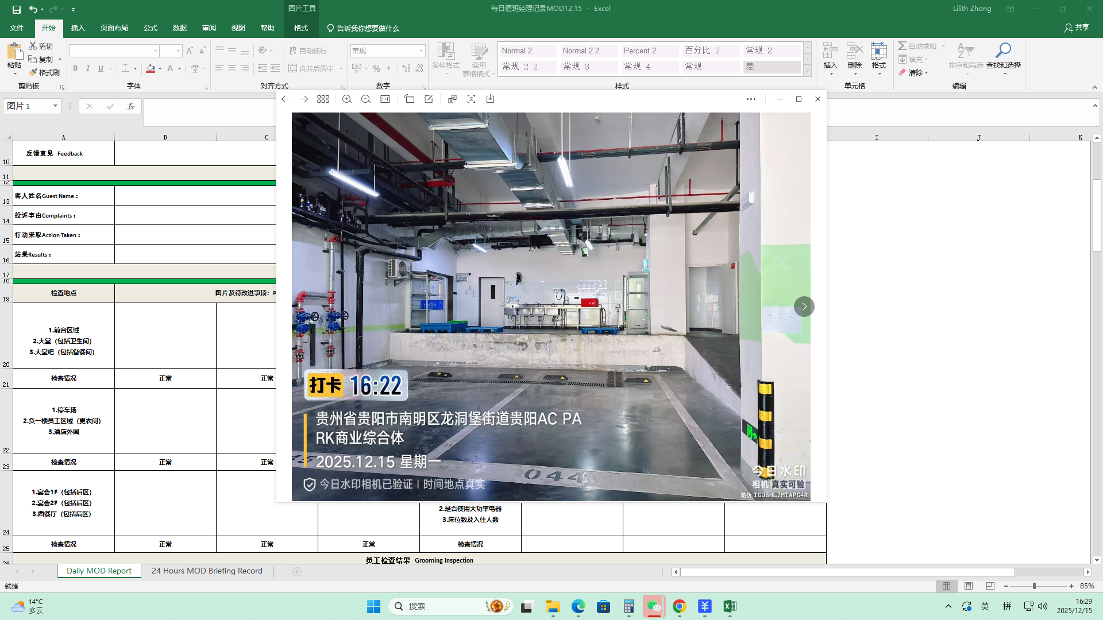1103x620 pixels.
Task: Open the 插入 ribbon tab
Action: pos(78,28)
